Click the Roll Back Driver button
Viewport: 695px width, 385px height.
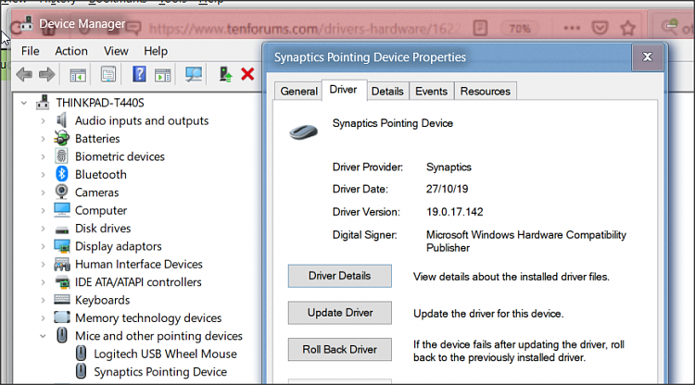pos(339,350)
